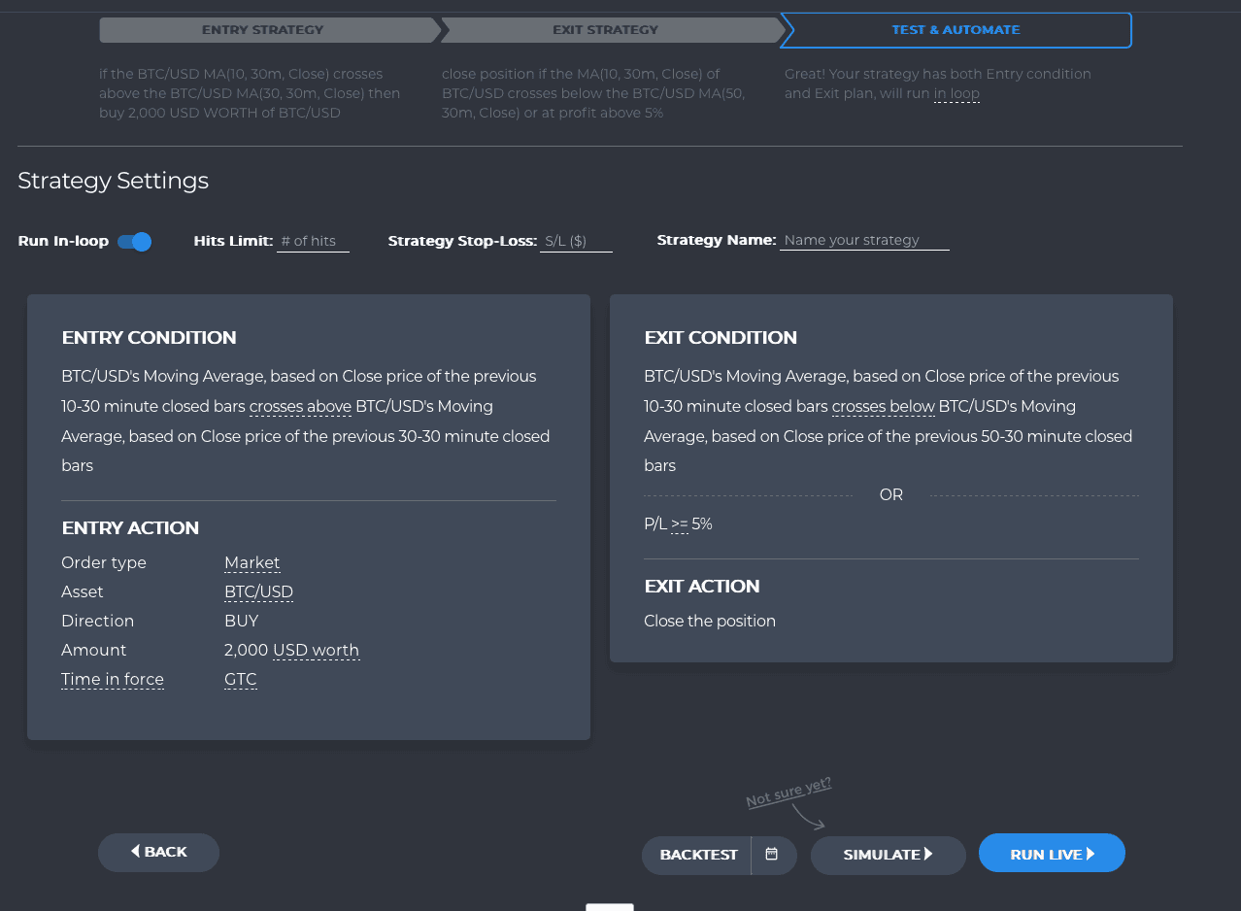The height and width of the screenshot is (911, 1241).
Task: Change the BTC/USD asset in Entry Action
Action: [257, 591]
